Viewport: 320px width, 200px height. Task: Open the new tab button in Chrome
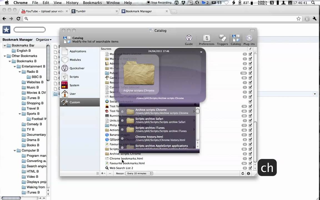click(174, 11)
